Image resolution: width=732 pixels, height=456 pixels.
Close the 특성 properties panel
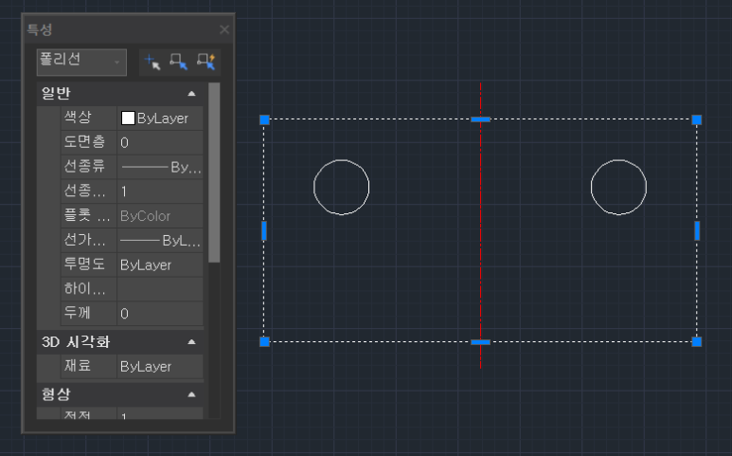[224, 29]
